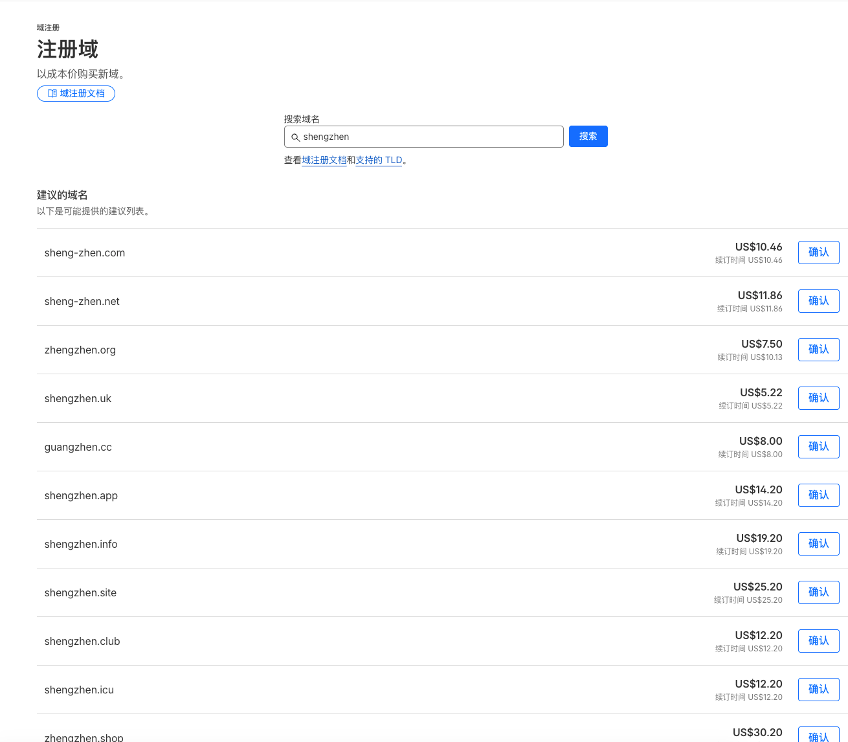Select 确认 beside zhengzhen.org
Image resolution: width=848 pixels, height=742 pixels.
(x=818, y=350)
